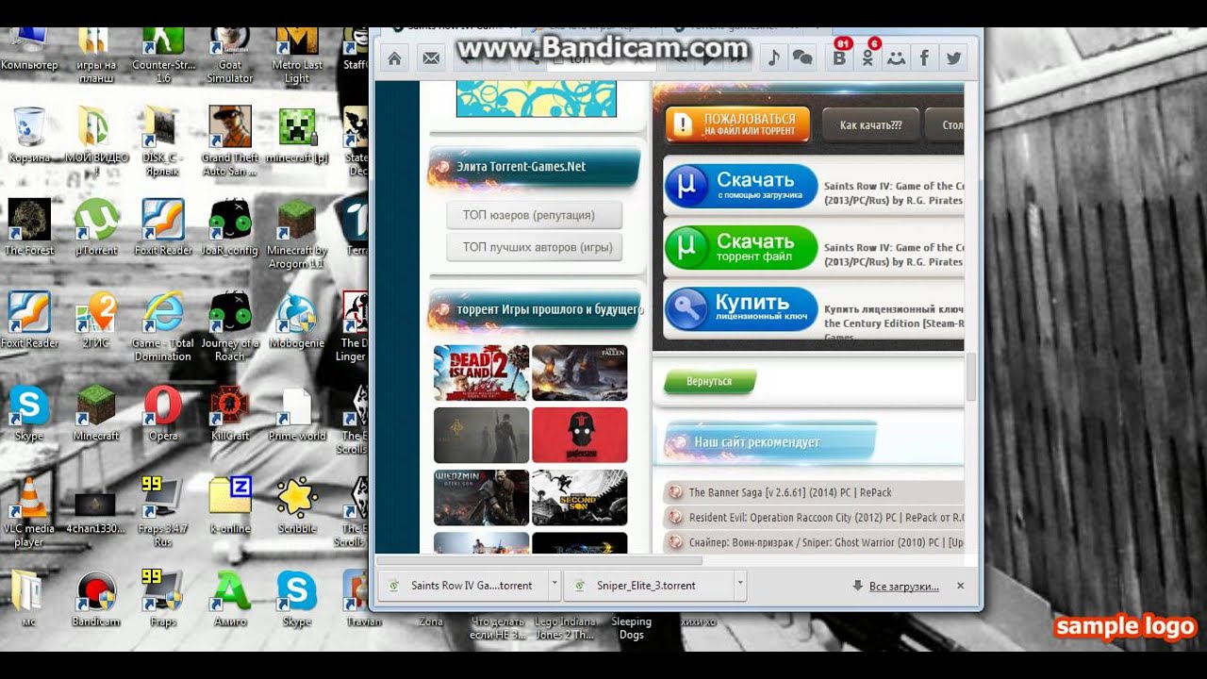Open the Wiedzmin Witcher game thumbnail
This screenshot has height=679, width=1207.
481,497
